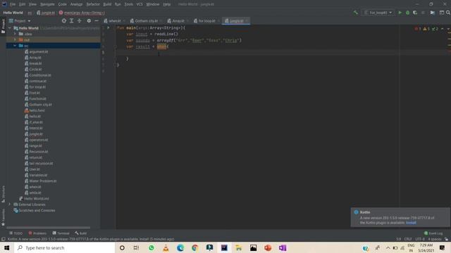This screenshot has width=451, height=253.
Task: Open the File menu
Action: 13,4
